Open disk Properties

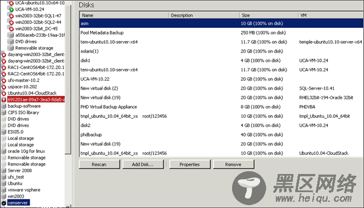coord(189,164)
